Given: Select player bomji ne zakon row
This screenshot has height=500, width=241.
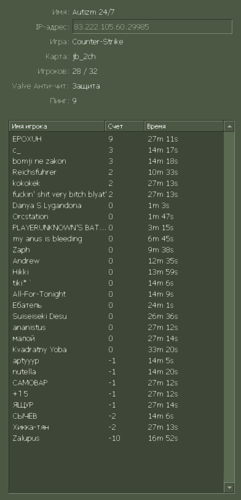Looking at the screenshot, I should tap(117, 161).
